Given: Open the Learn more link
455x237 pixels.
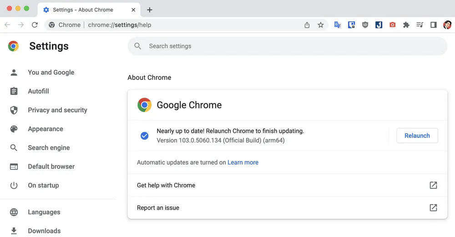Looking at the screenshot, I should pyautogui.click(x=243, y=162).
